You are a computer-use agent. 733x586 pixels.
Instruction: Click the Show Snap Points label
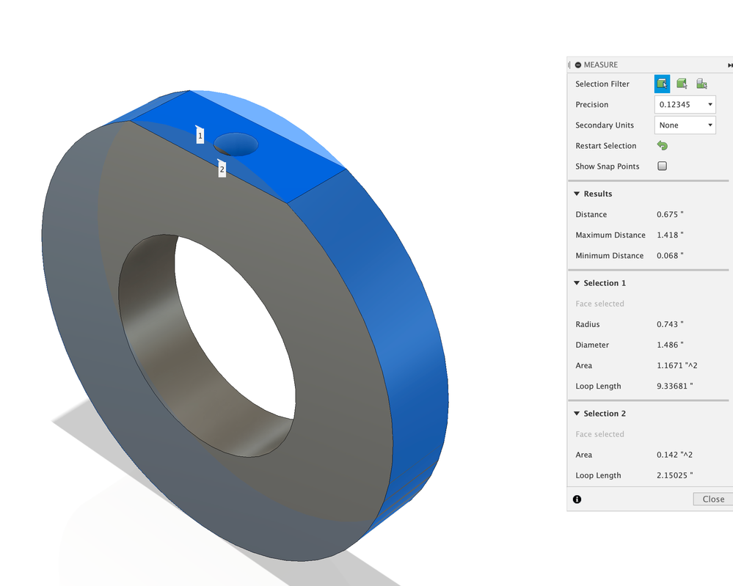tap(608, 166)
